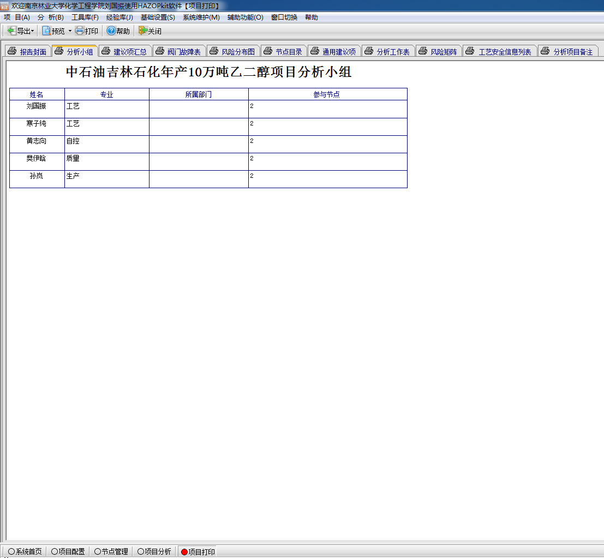Open the 工具库(F) menu

pyautogui.click(x=85, y=17)
